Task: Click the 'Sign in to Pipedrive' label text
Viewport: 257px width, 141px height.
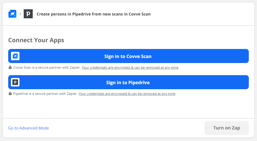Action: coord(128,82)
